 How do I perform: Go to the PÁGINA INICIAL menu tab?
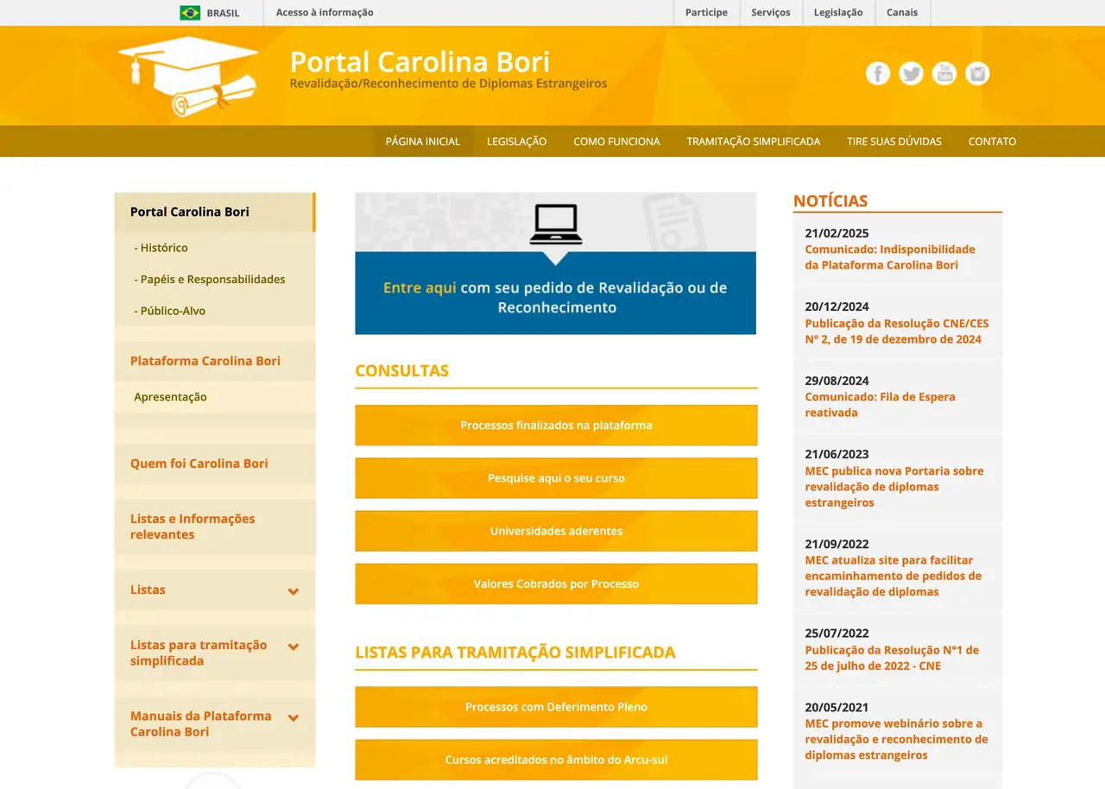[423, 142]
